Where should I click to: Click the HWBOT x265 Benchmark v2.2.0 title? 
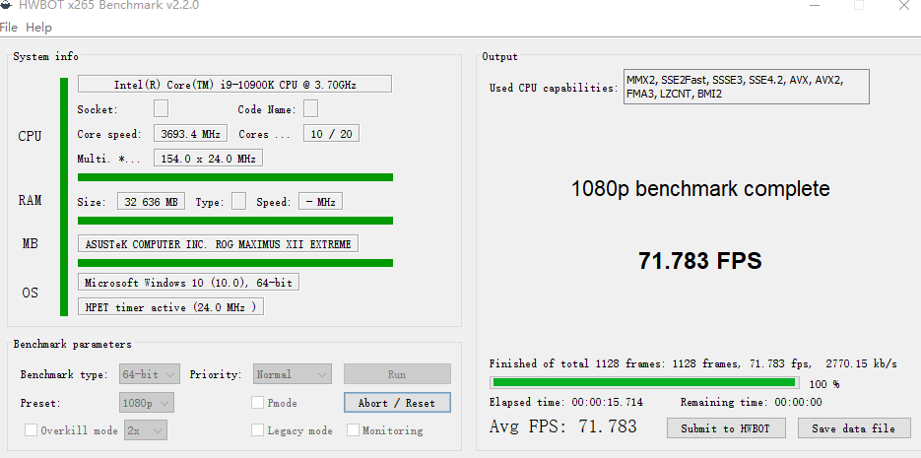pos(109,5)
